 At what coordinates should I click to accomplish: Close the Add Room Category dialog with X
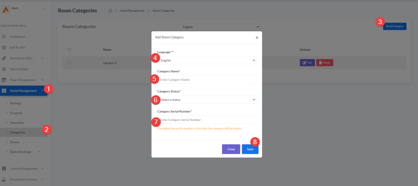257,37
